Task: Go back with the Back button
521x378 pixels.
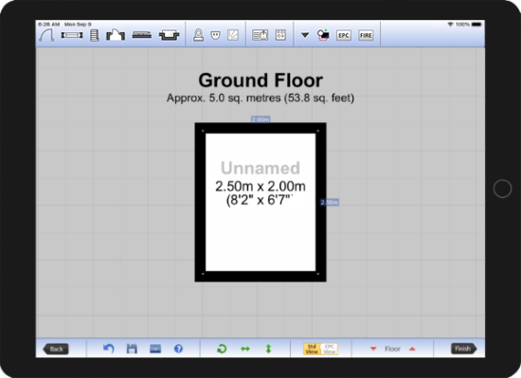Action: 56,349
